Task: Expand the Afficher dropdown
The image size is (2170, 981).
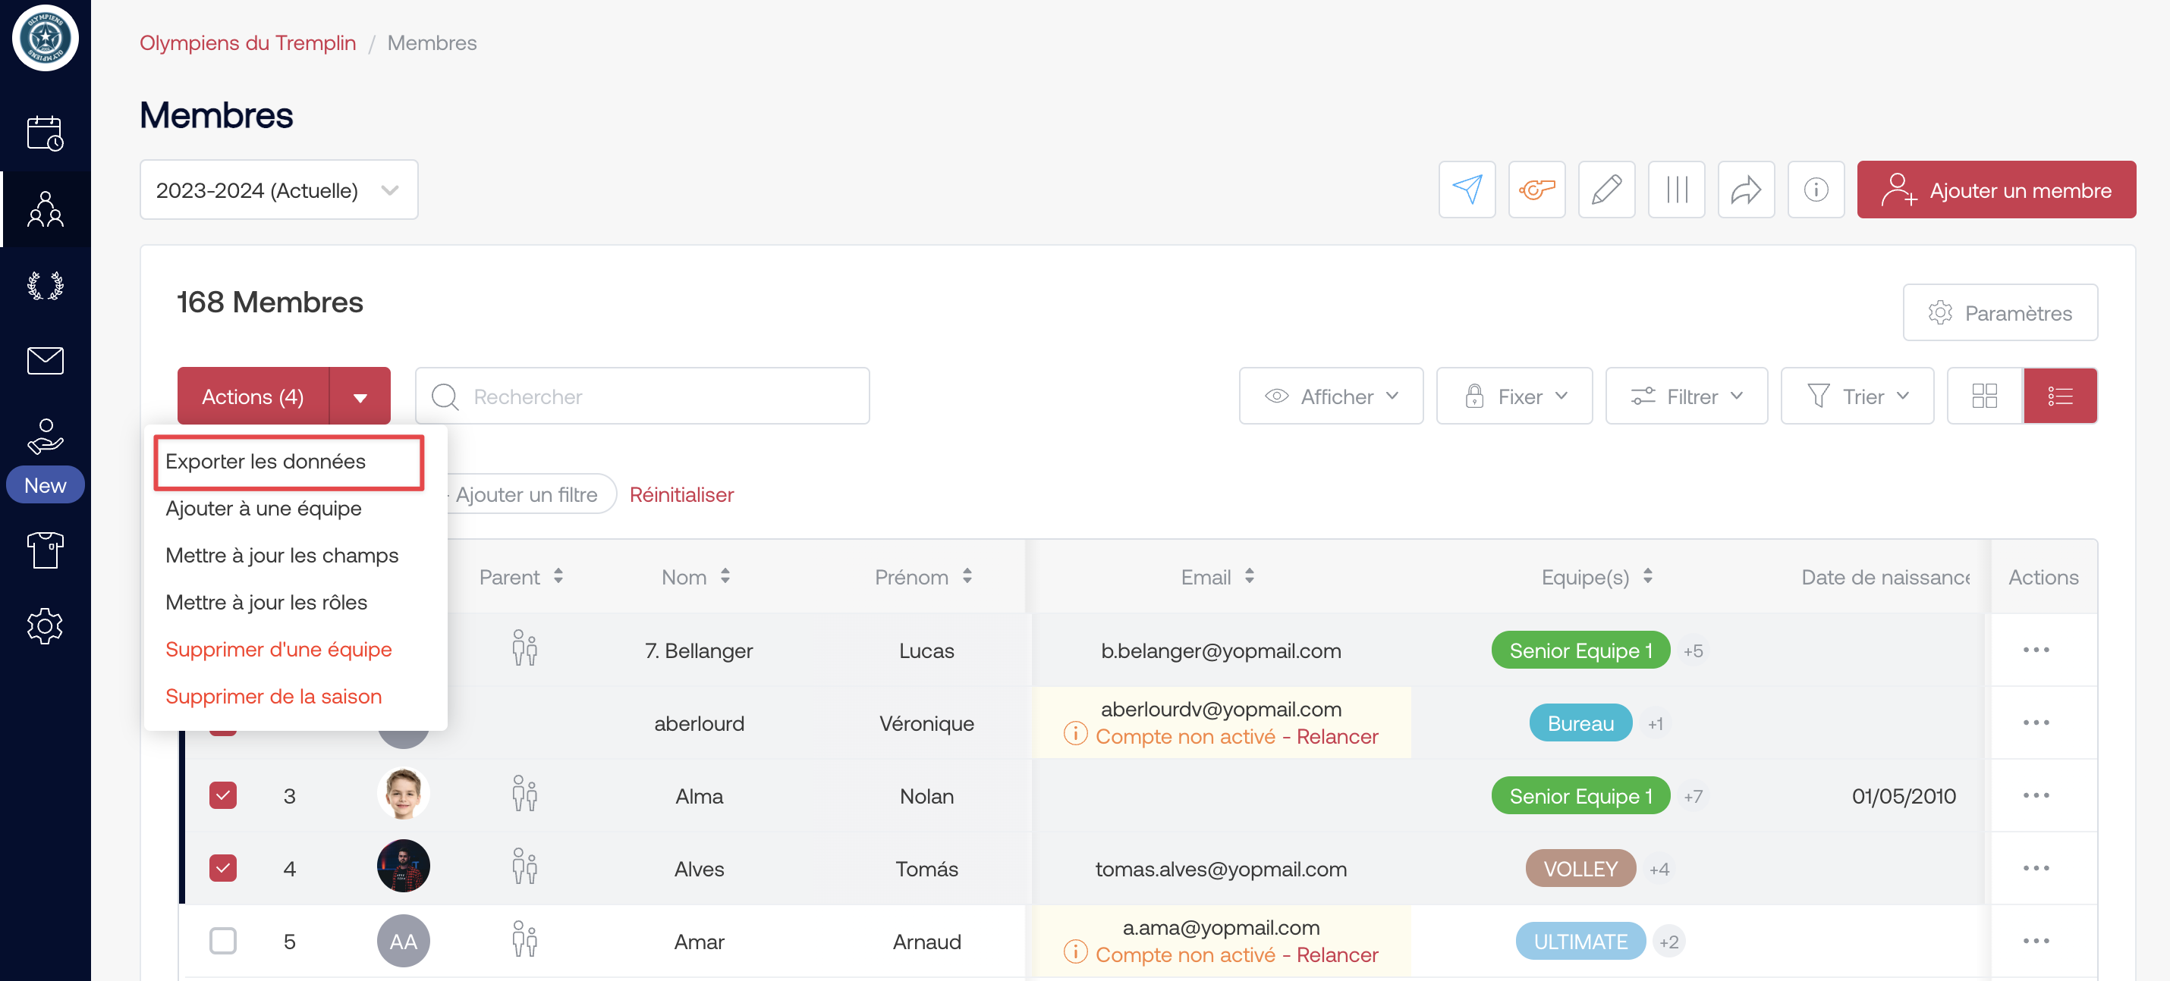Action: point(1330,396)
